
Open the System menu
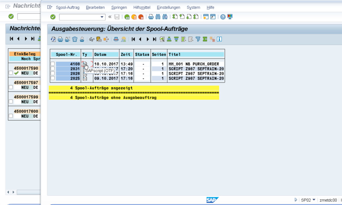point(193,7)
